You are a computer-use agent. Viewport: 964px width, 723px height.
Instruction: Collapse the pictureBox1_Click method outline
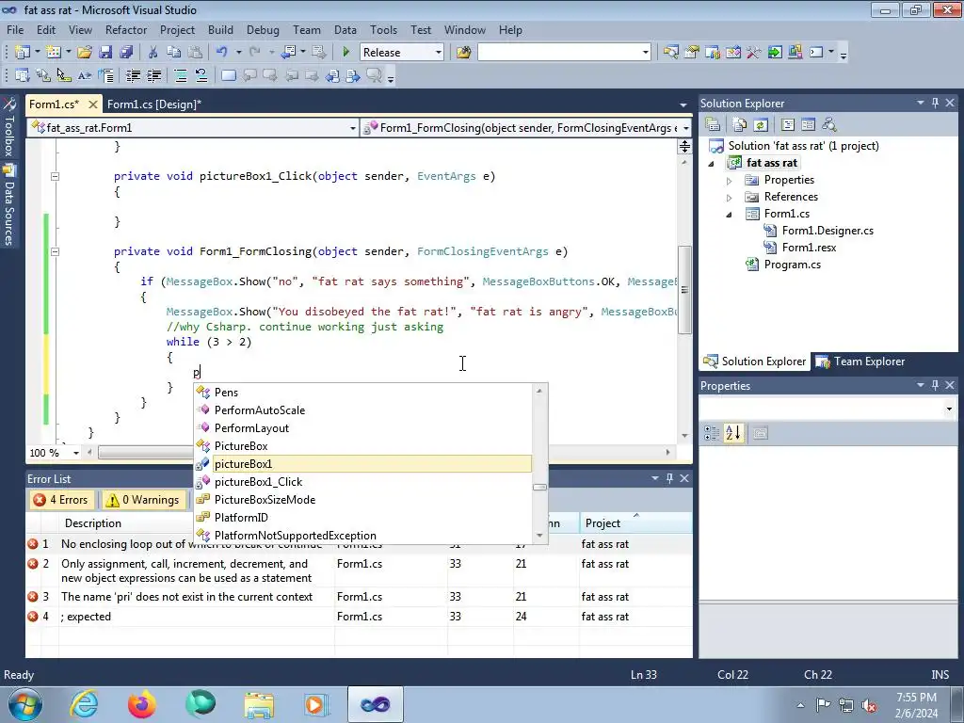point(55,176)
